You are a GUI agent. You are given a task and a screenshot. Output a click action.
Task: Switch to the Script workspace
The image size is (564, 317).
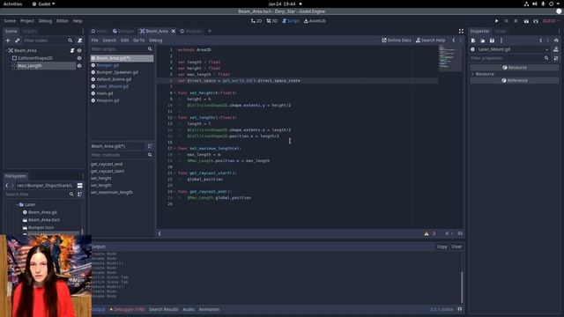click(291, 21)
